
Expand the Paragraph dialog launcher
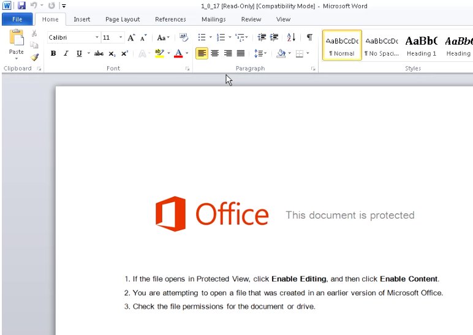(313, 69)
